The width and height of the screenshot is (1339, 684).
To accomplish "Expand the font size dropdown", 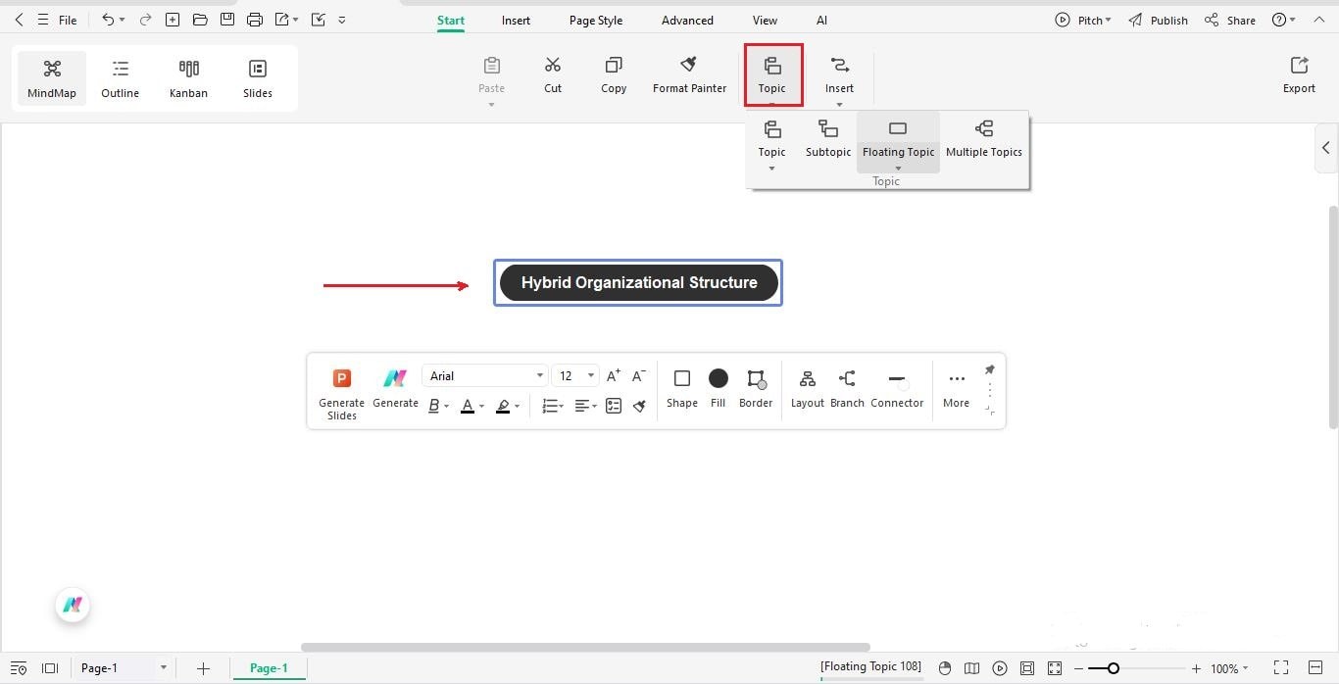I will coord(589,375).
